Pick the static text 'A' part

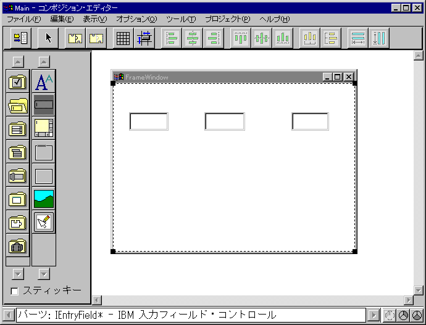(x=44, y=81)
